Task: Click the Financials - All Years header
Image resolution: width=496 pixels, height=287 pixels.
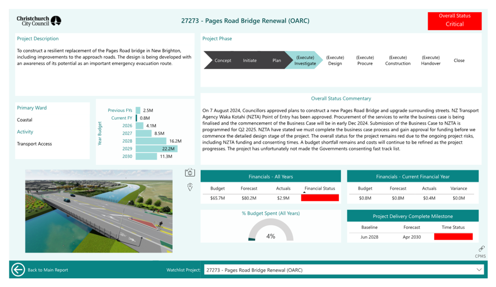Action: pyautogui.click(x=271, y=176)
